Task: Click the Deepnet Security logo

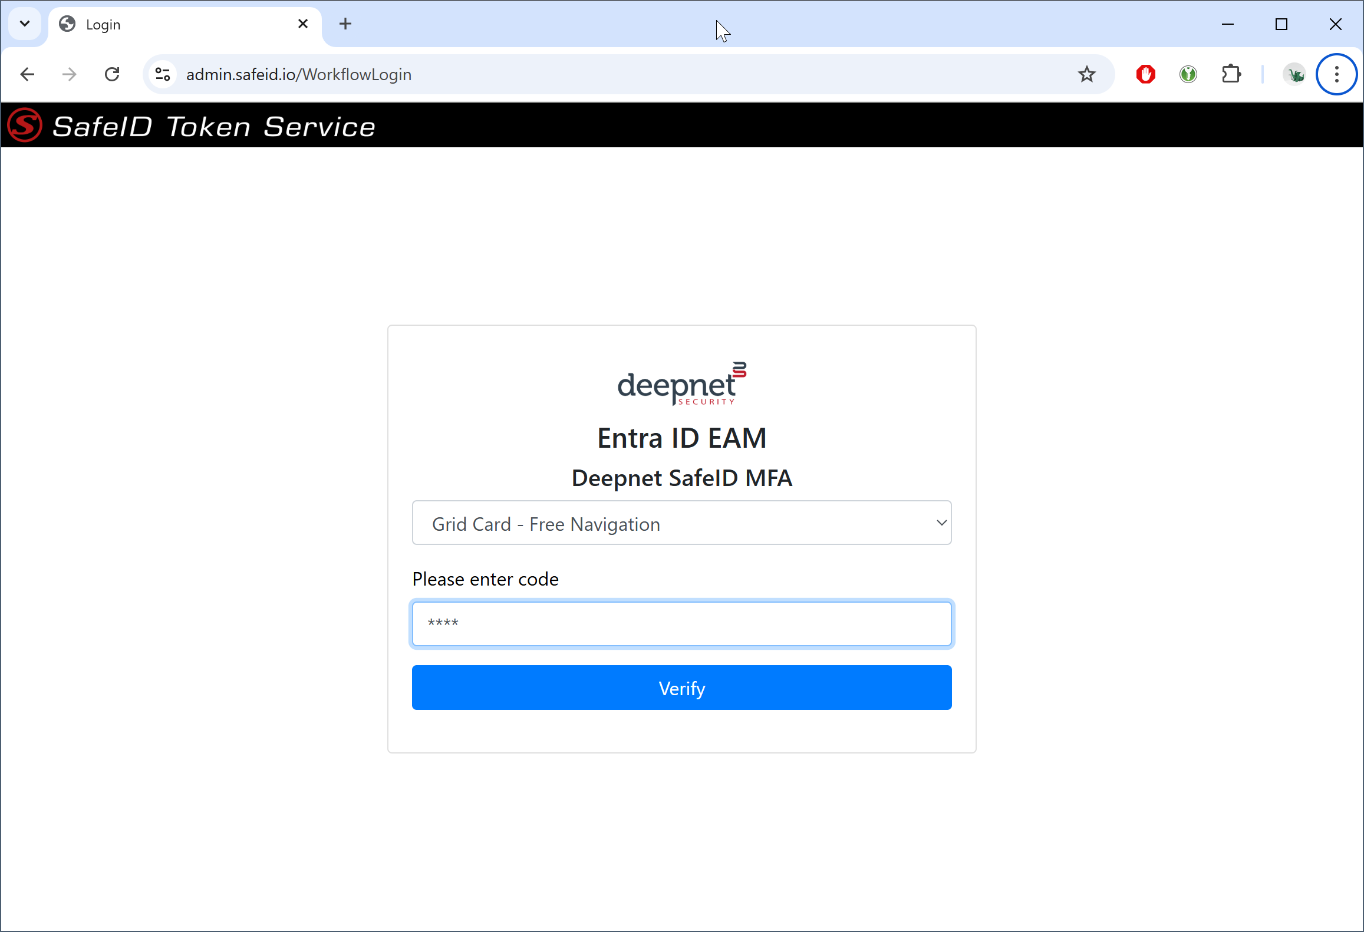Action: (x=681, y=384)
